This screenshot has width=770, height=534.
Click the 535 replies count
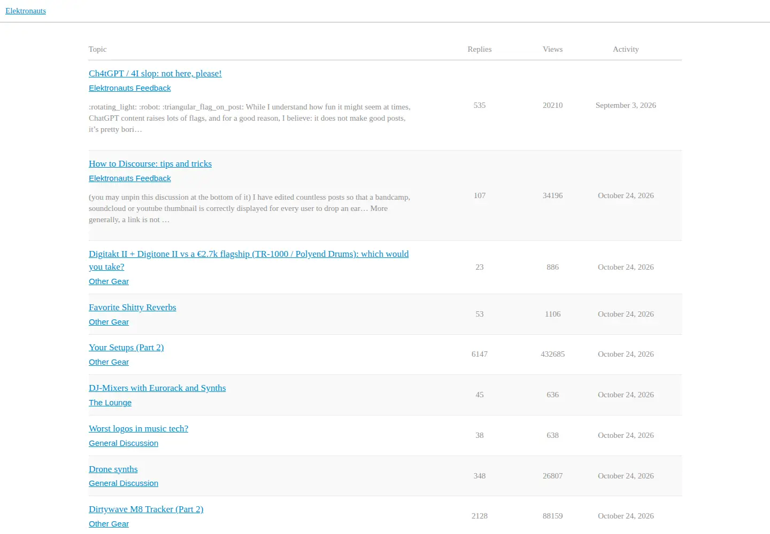click(x=480, y=105)
